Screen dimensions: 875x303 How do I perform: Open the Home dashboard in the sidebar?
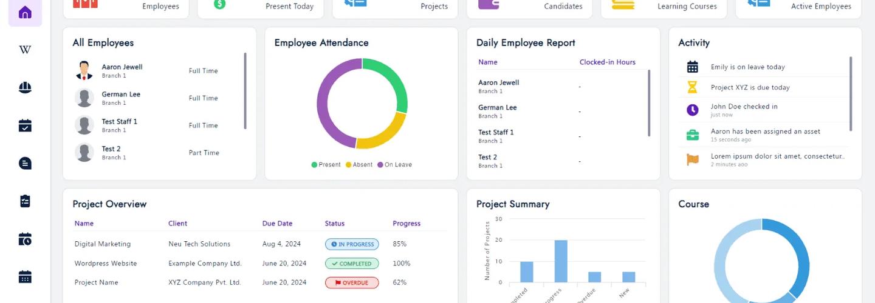[25, 12]
